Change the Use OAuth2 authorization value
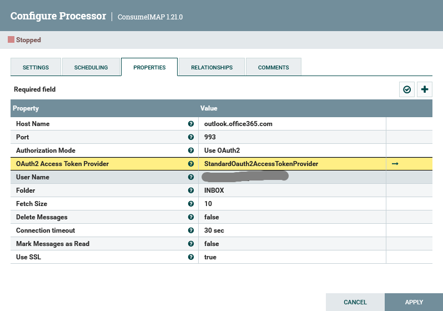 (x=292, y=151)
